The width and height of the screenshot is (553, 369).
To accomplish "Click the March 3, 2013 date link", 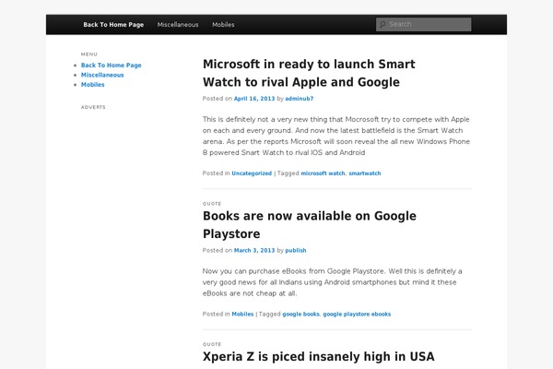I will tap(254, 250).
